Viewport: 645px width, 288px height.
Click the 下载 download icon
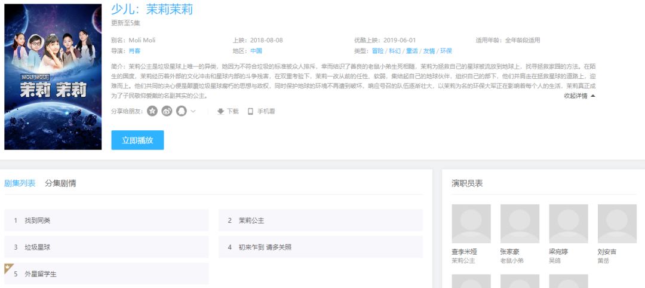(220, 111)
